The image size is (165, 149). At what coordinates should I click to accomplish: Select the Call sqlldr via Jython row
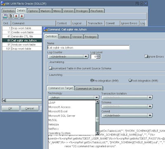click(22, 40)
